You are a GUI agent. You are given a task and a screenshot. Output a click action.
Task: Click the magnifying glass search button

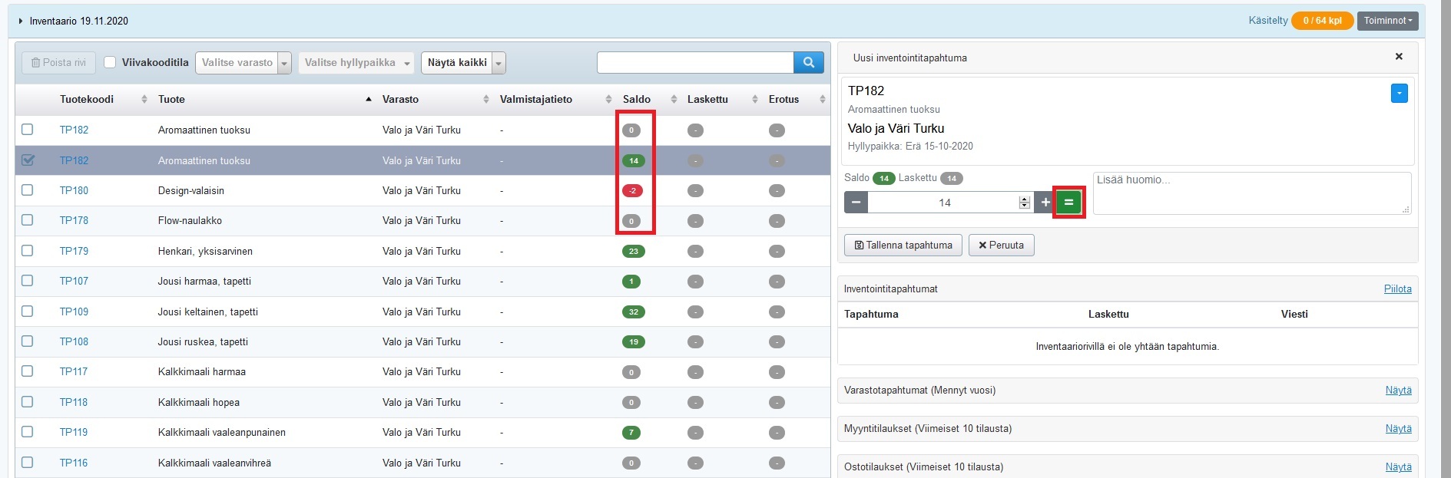click(x=808, y=63)
